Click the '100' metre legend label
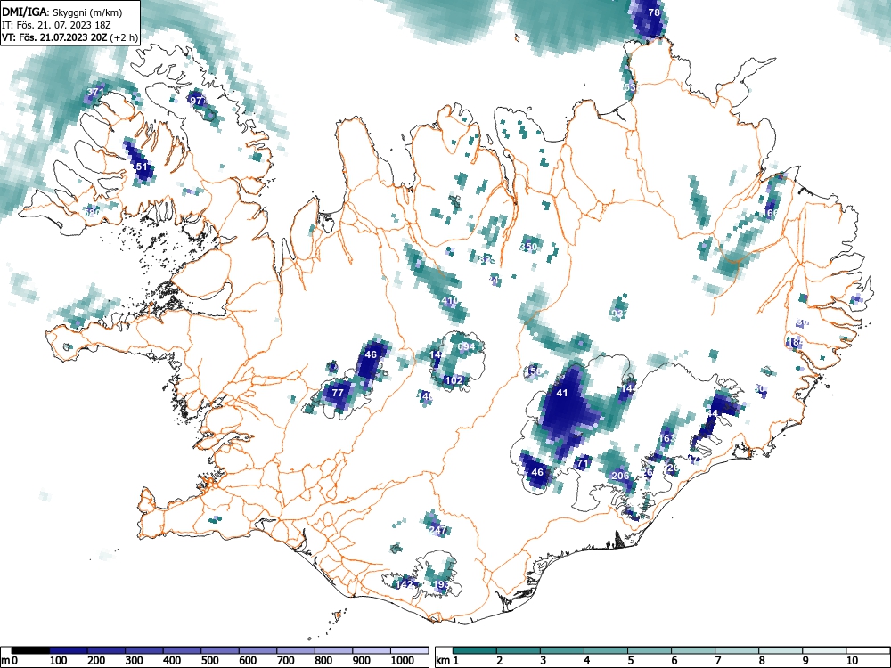 tap(59, 661)
